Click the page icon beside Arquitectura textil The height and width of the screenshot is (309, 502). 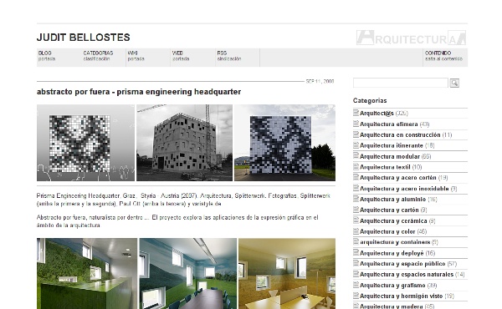[356, 166]
